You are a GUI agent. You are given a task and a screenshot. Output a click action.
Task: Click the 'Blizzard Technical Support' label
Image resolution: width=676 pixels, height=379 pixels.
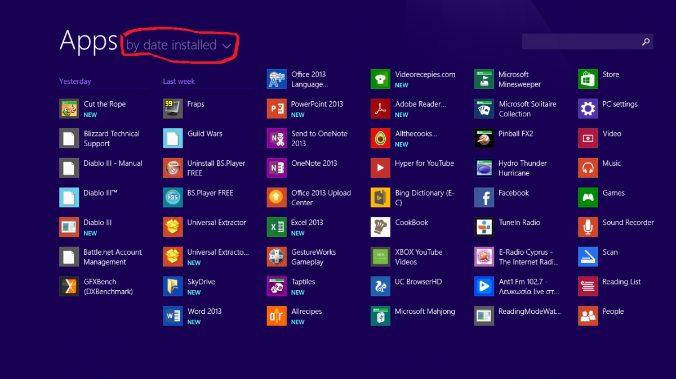coord(112,138)
